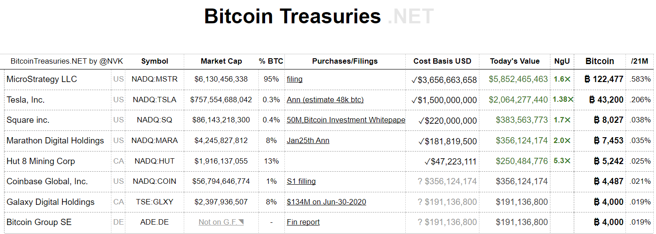The width and height of the screenshot is (656, 234).
Task: Open the Jan25th Ann link for Marathon
Action: 308,140
